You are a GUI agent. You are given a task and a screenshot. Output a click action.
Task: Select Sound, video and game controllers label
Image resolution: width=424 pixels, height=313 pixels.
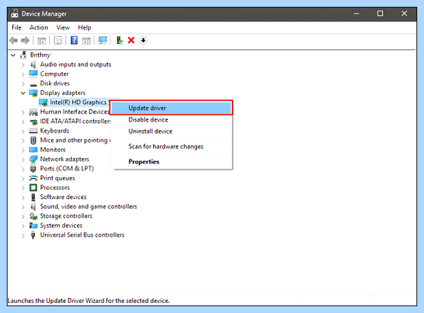coord(88,206)
